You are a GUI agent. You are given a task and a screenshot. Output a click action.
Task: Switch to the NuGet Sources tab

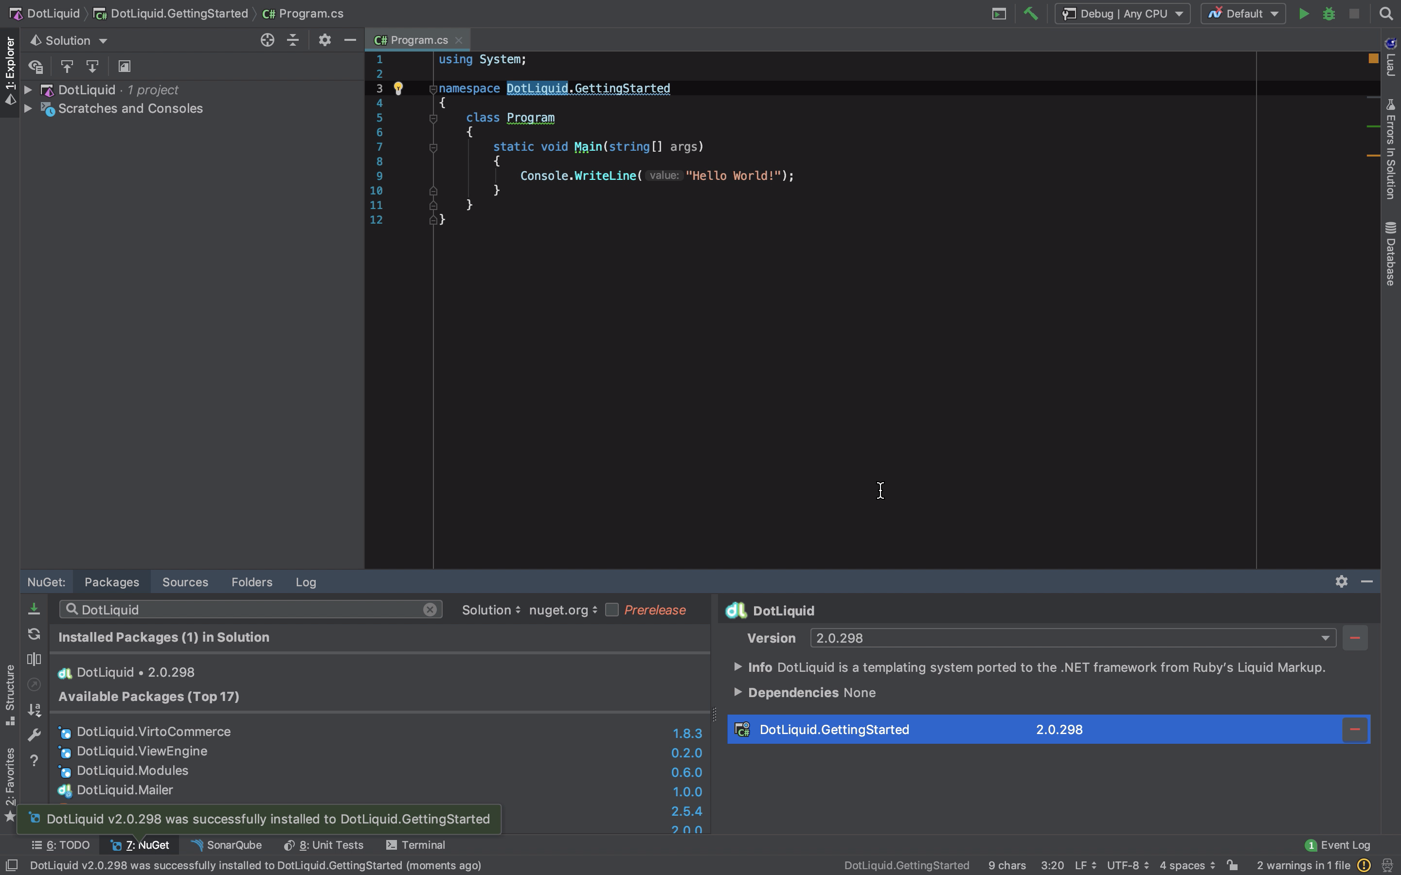click(x=185, y=582)
